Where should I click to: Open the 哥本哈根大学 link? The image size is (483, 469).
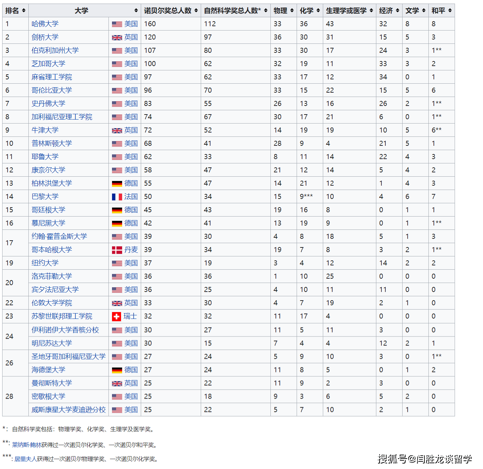pos(52,250)
